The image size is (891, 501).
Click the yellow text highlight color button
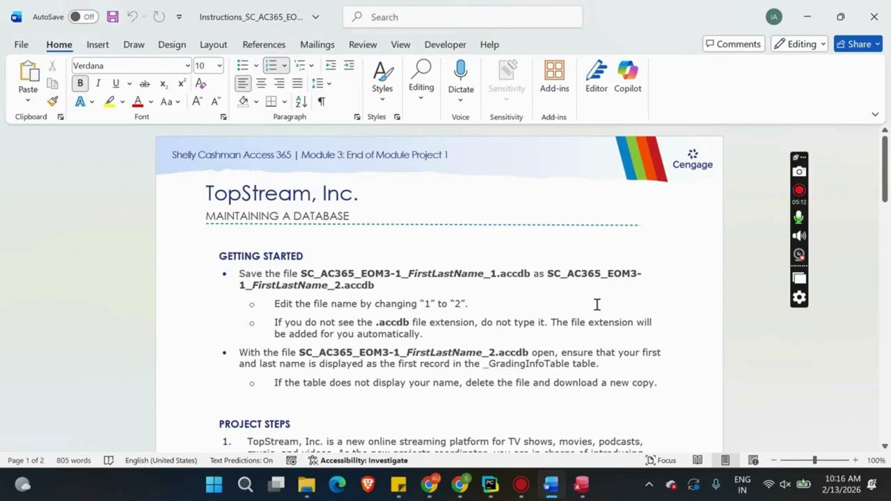[110, 102]
